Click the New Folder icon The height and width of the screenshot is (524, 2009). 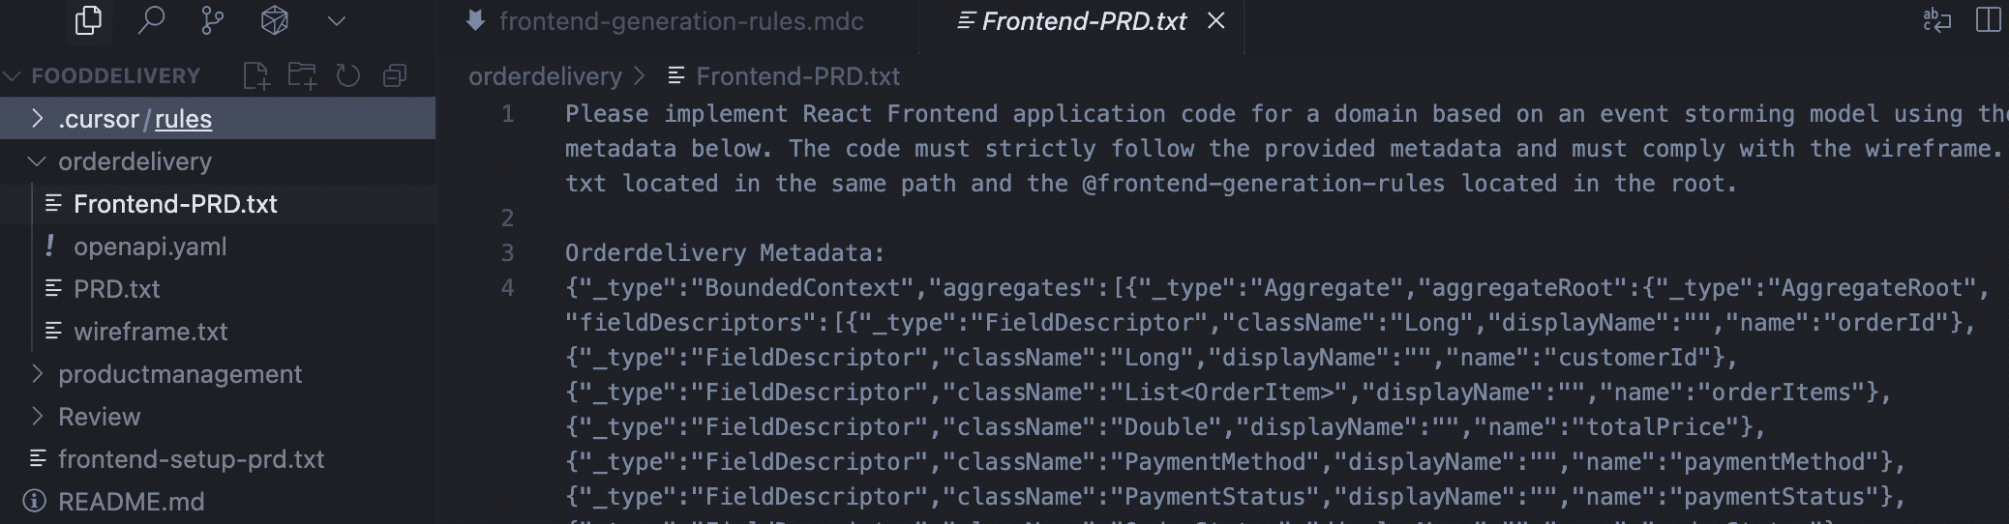302,75
